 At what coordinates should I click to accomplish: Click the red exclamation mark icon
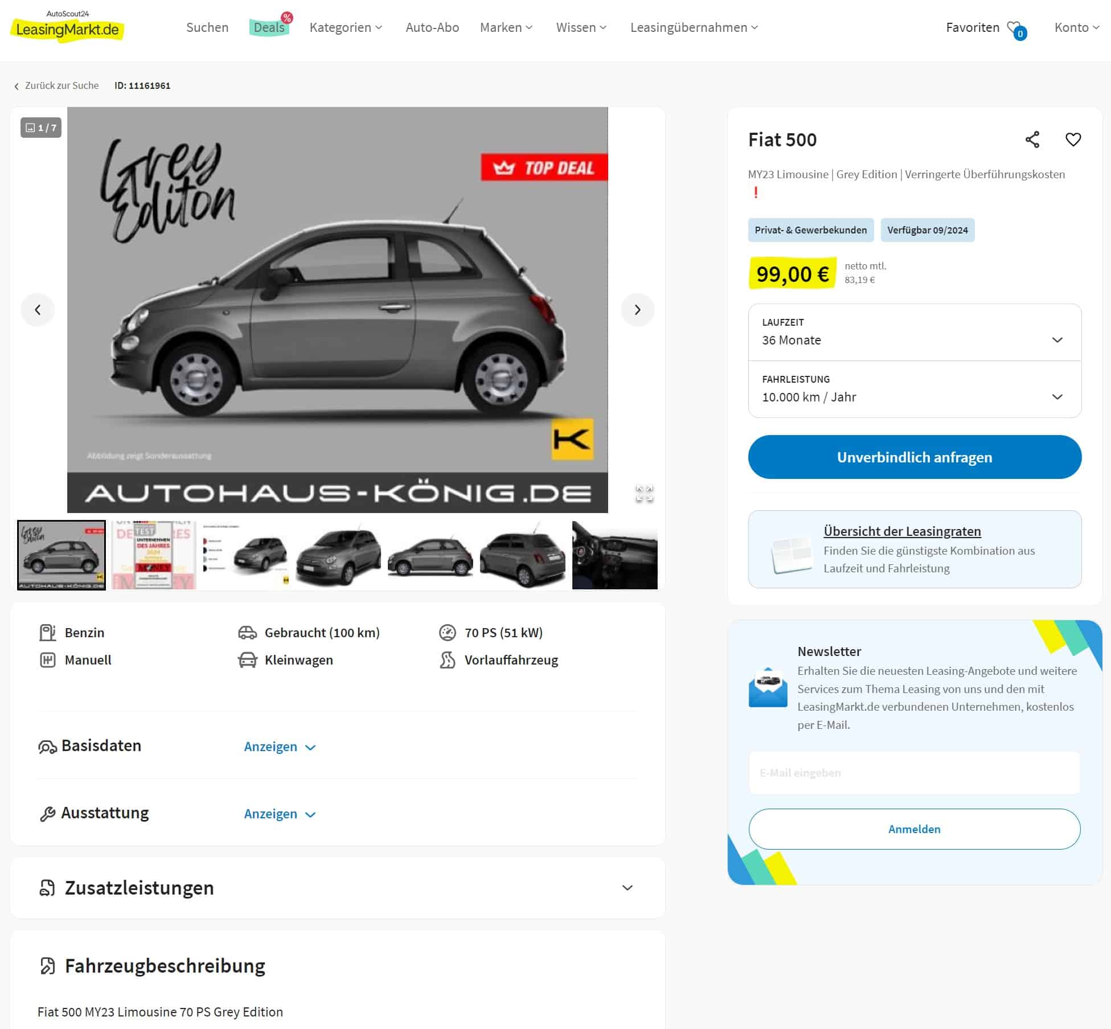click(x=756, y=192)
